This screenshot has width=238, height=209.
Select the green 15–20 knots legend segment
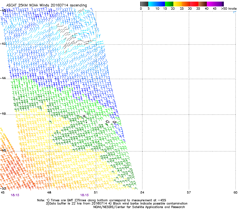click(169, 4)
